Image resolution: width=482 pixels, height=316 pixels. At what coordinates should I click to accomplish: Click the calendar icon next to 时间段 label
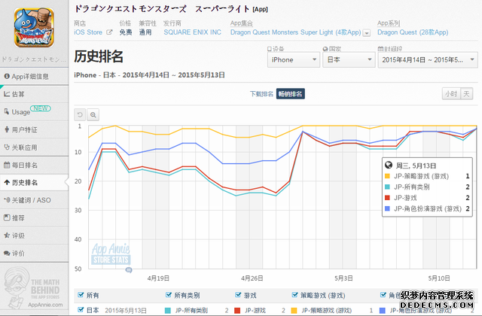[x=380, y=49]
